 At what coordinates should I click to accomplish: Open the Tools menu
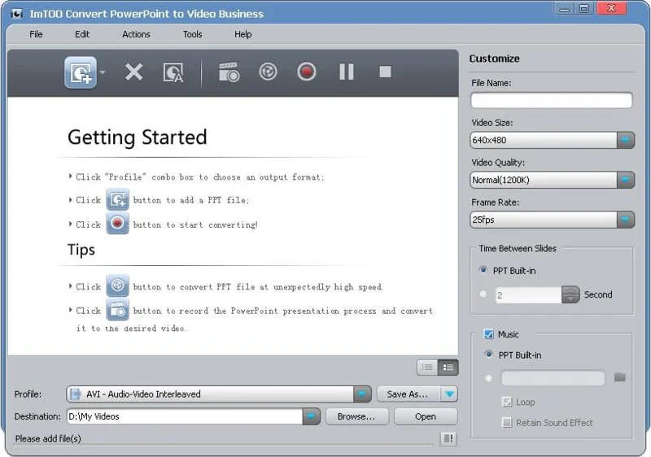pyautogui.click(x=193, y=34)
